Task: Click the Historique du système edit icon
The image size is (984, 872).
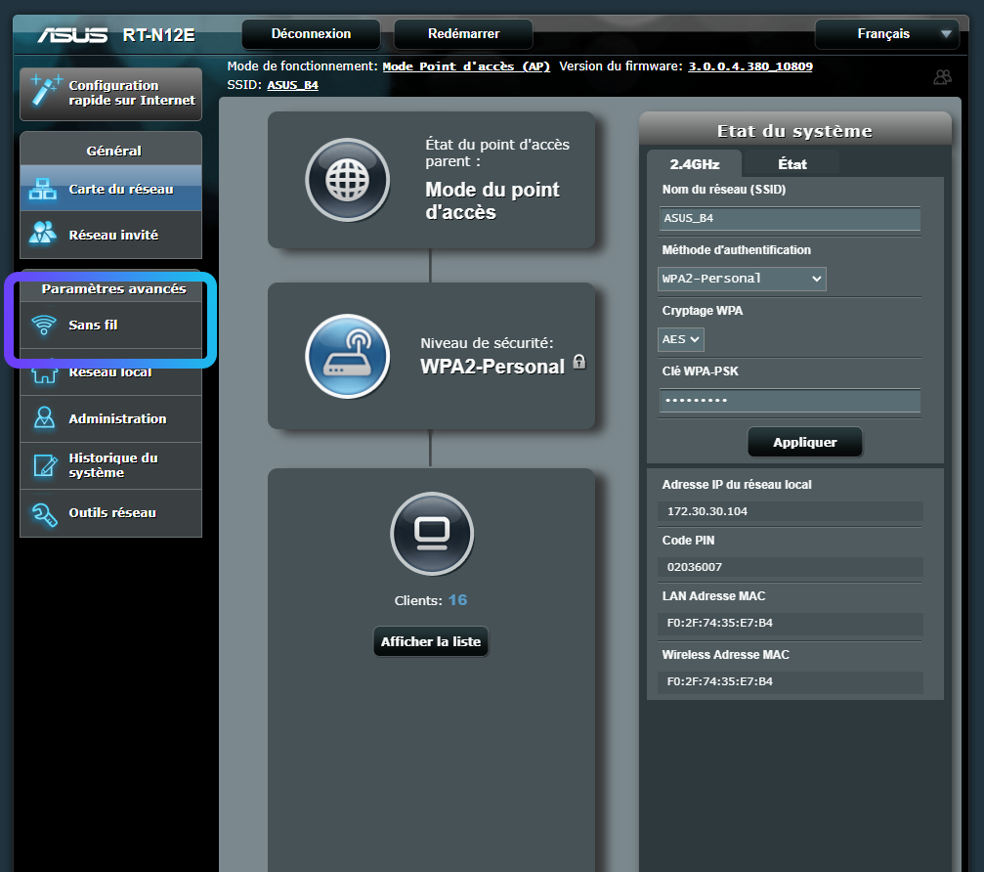Action: tap(45, 465)
